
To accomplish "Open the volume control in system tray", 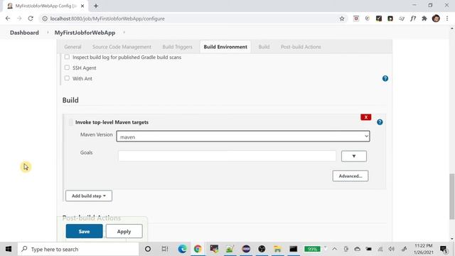I will click(392, 249).
